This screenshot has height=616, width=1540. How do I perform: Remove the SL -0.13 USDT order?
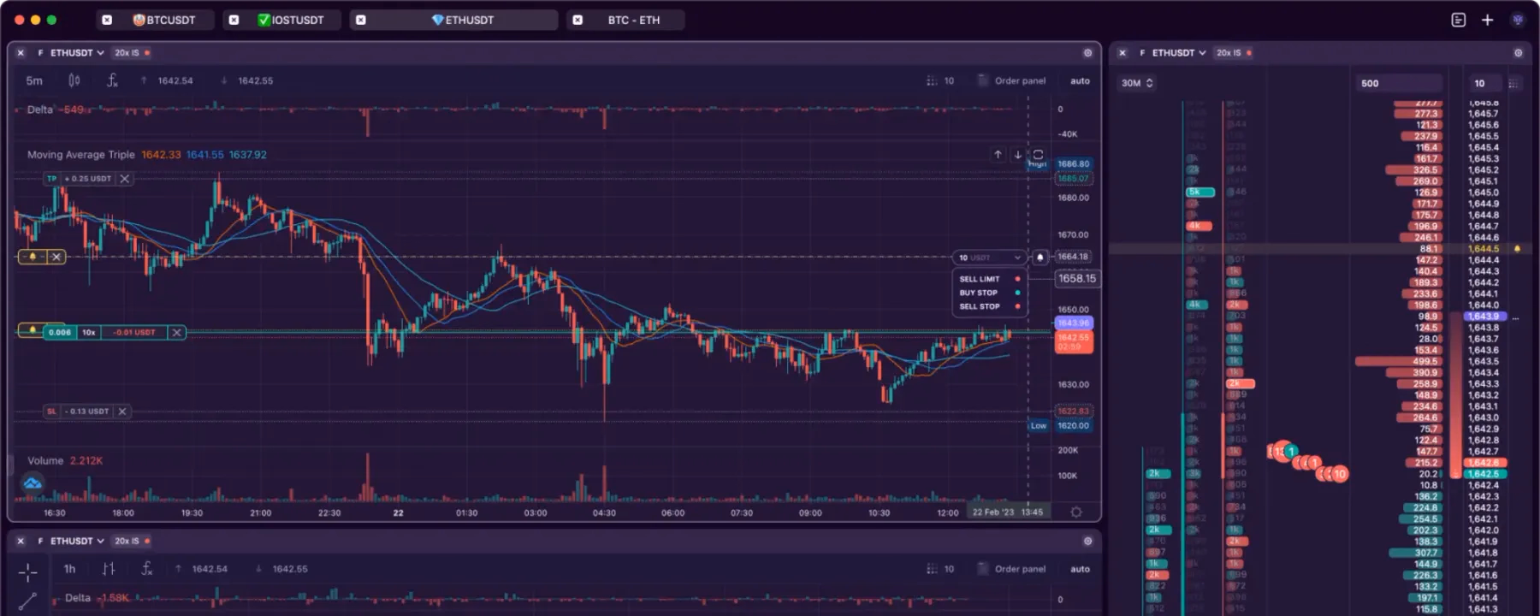[122, 412]
